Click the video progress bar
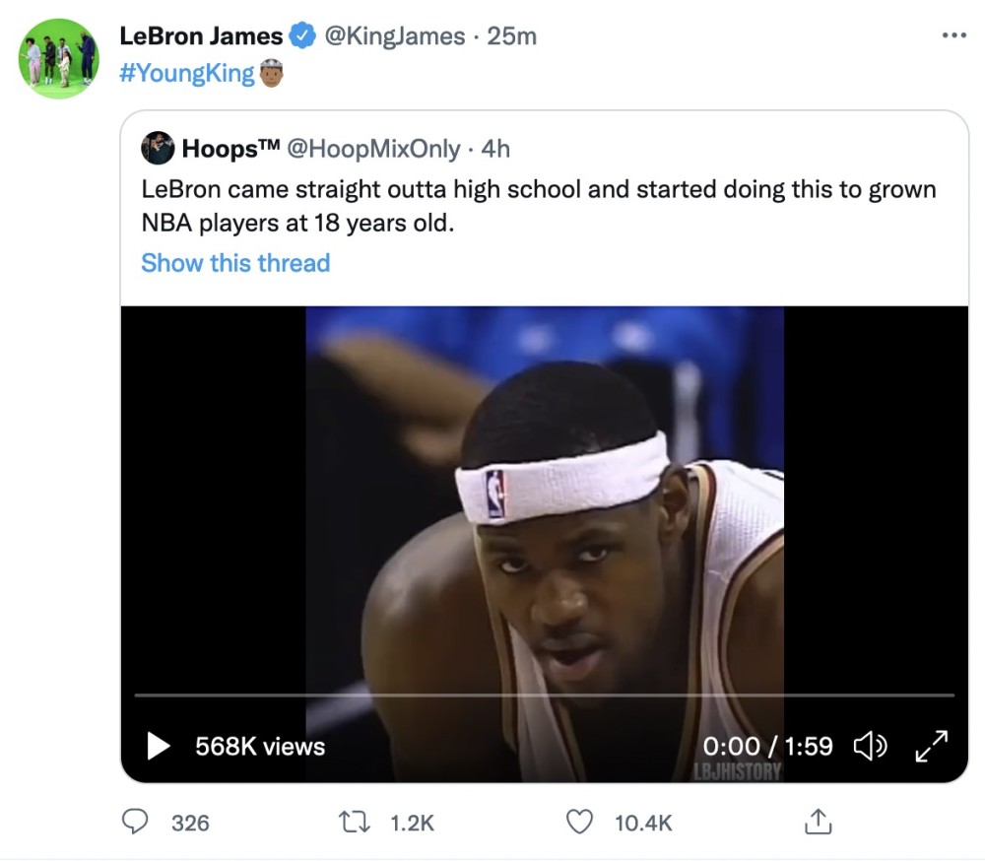This screenshot has height=861, width=985. coord(544,695)
